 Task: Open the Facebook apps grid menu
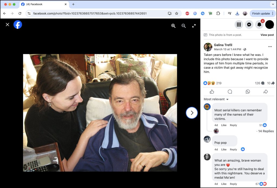(239, 24)
